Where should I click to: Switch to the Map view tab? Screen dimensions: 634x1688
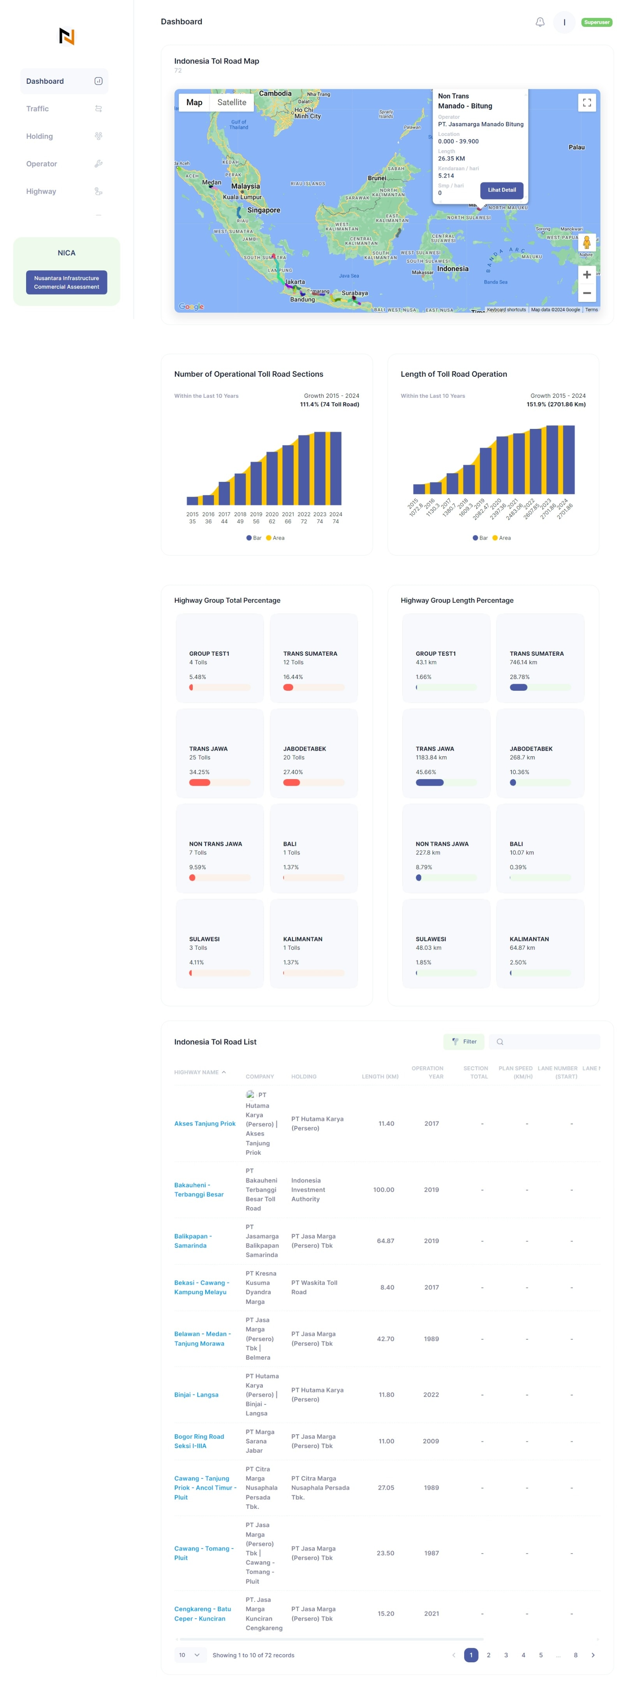point(194,102)
